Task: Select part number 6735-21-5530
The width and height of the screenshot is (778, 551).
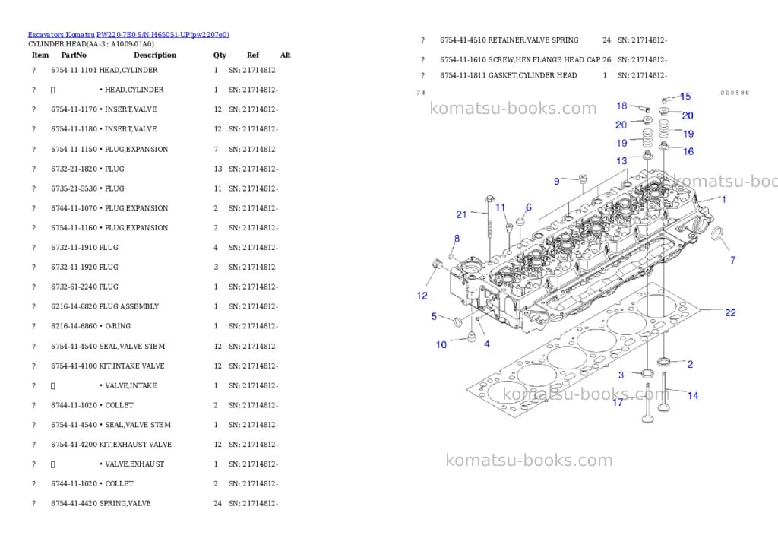Action: [x=74, y=188]
